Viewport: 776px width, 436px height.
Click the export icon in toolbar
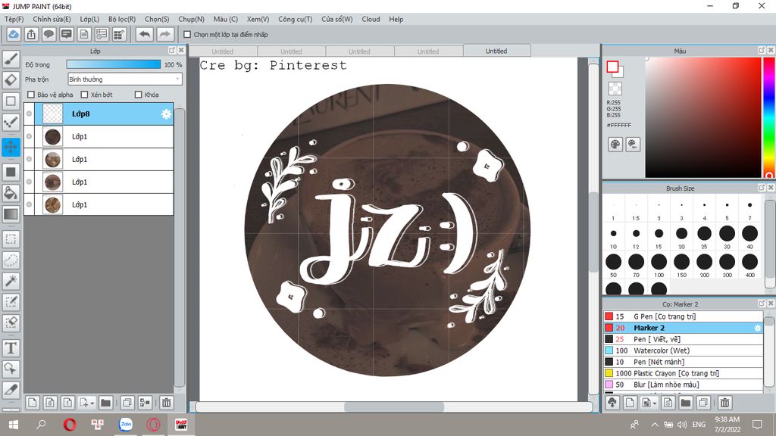pyautogui.click(x=31, y=34)
